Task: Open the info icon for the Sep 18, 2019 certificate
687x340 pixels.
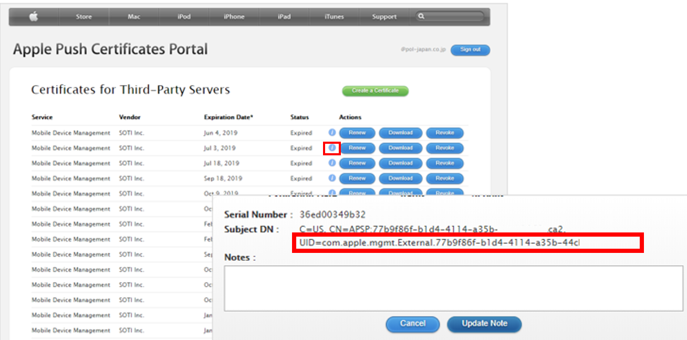Action: point(332,178)
